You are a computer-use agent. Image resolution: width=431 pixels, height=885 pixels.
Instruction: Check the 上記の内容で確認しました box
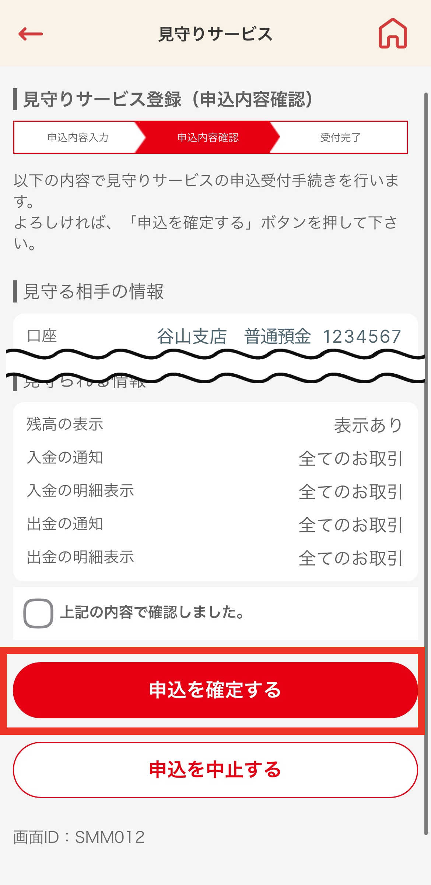(38, 613)
